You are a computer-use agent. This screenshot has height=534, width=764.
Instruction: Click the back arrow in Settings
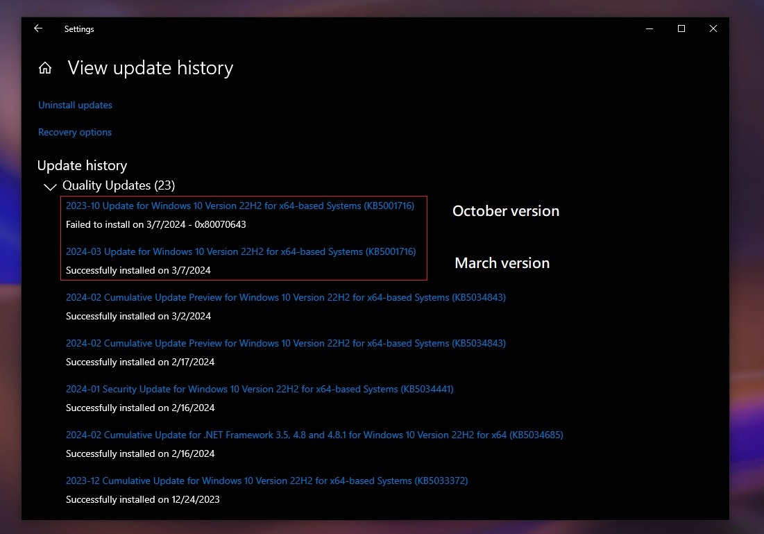tap(38, 28)
